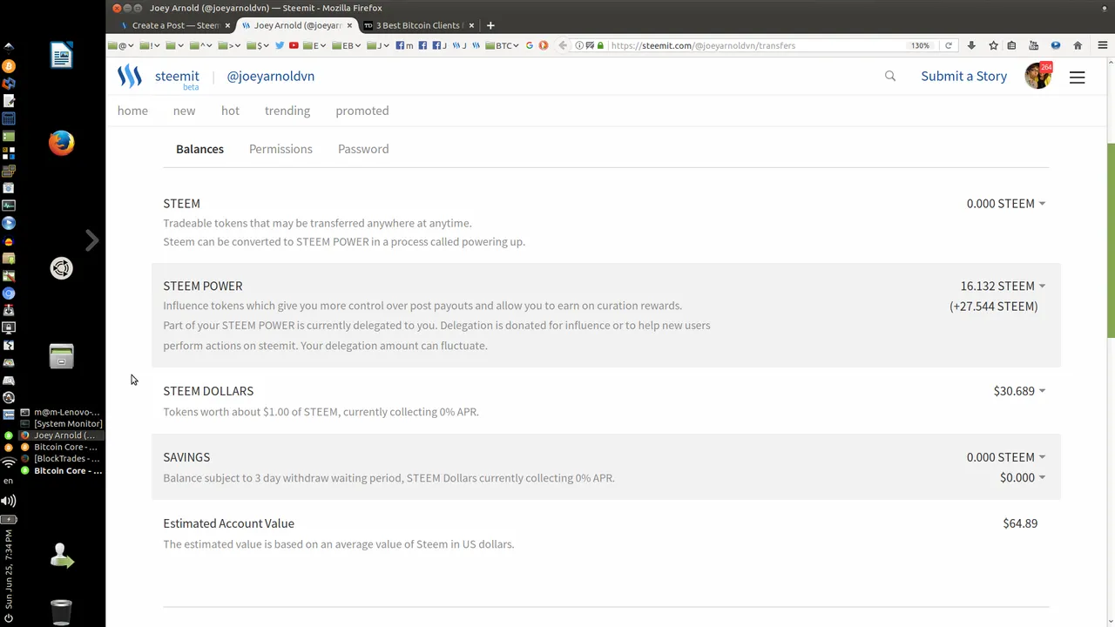The height and width of the screenshot is (627, 1115).
Task: Reset the 130% zoom level indicator
Action: click(x=920, y=45)
